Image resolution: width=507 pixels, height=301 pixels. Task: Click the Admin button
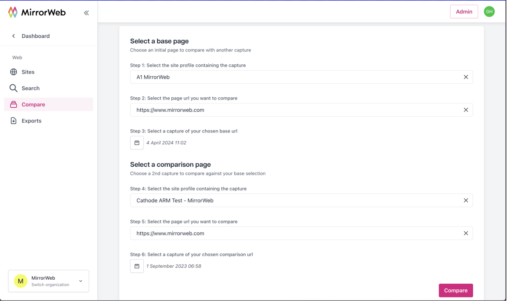pyautogui.click(x=464, y=12)
